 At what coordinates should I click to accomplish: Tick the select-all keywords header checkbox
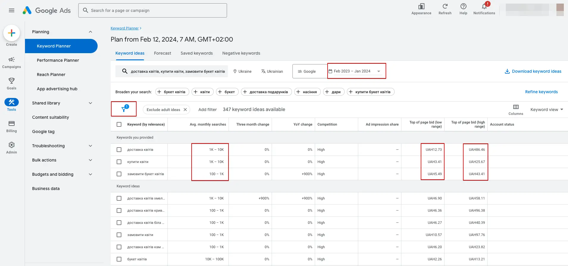[119, 124]
